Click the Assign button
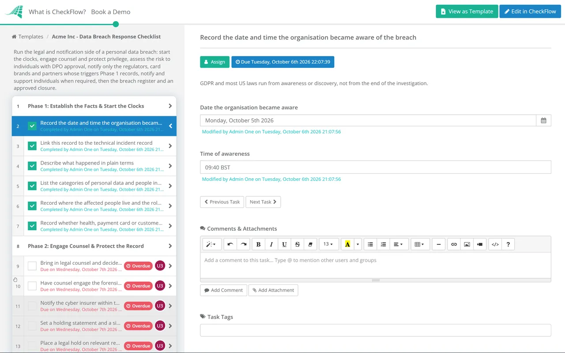The width and height of the screenshot is (565, 353). tap(215, 62)
